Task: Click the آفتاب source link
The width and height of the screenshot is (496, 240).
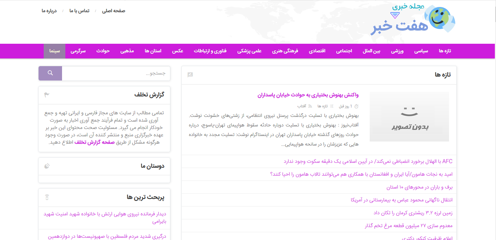Action: 302,106
